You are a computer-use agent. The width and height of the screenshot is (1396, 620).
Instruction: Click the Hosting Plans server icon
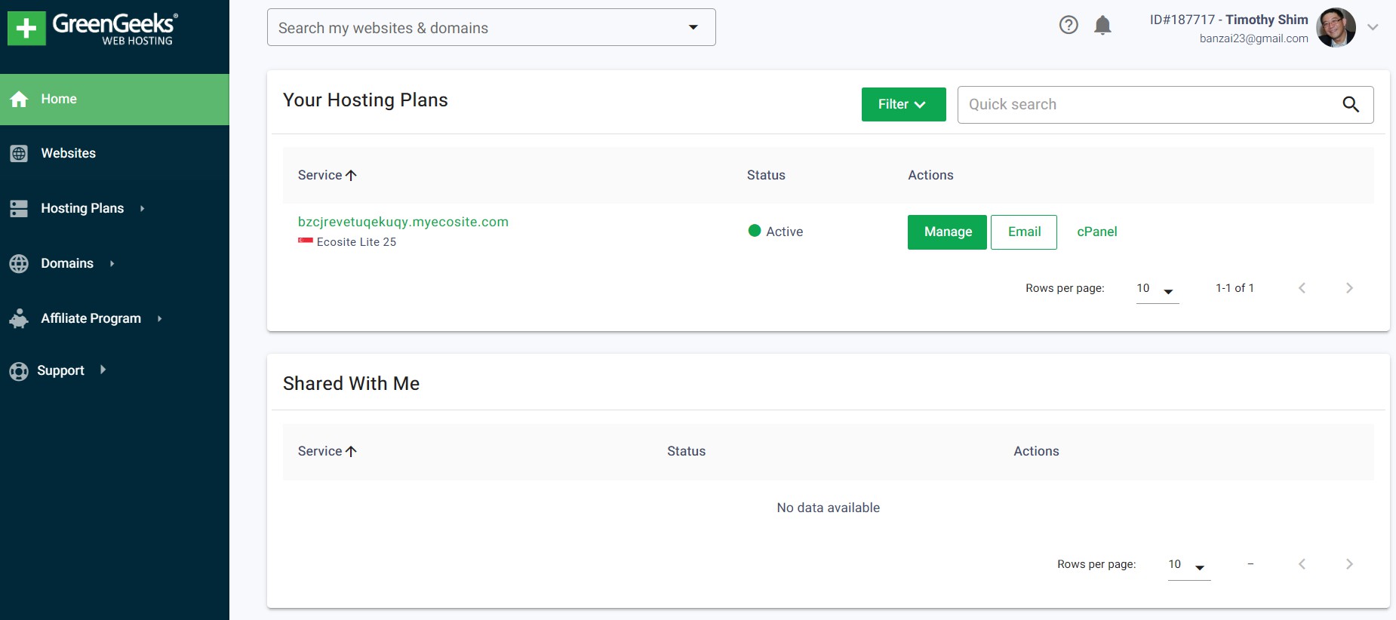pyautogui.click(x=19, y=209)
